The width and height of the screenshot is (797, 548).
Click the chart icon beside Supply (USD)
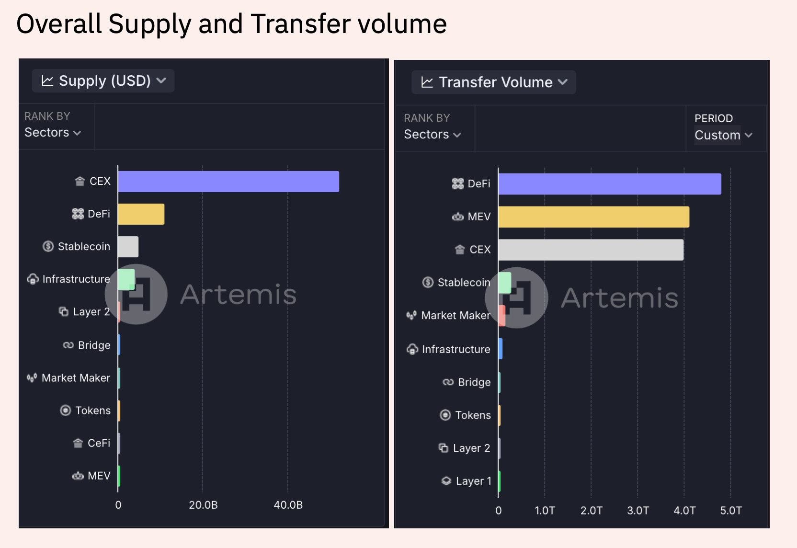[x=47, y=80]
